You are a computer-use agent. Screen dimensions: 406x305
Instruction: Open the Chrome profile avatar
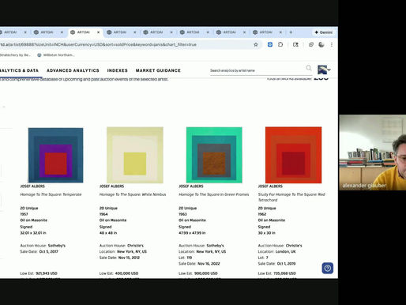pos(321,44)
